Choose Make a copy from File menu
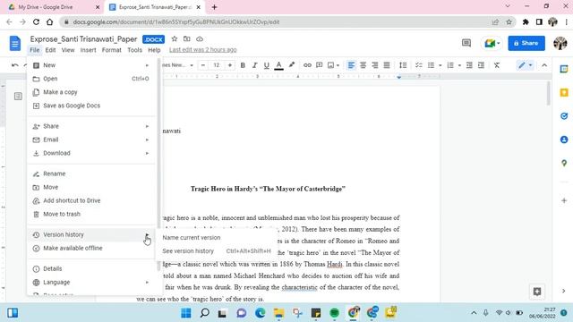 click(x=91, y=92)
